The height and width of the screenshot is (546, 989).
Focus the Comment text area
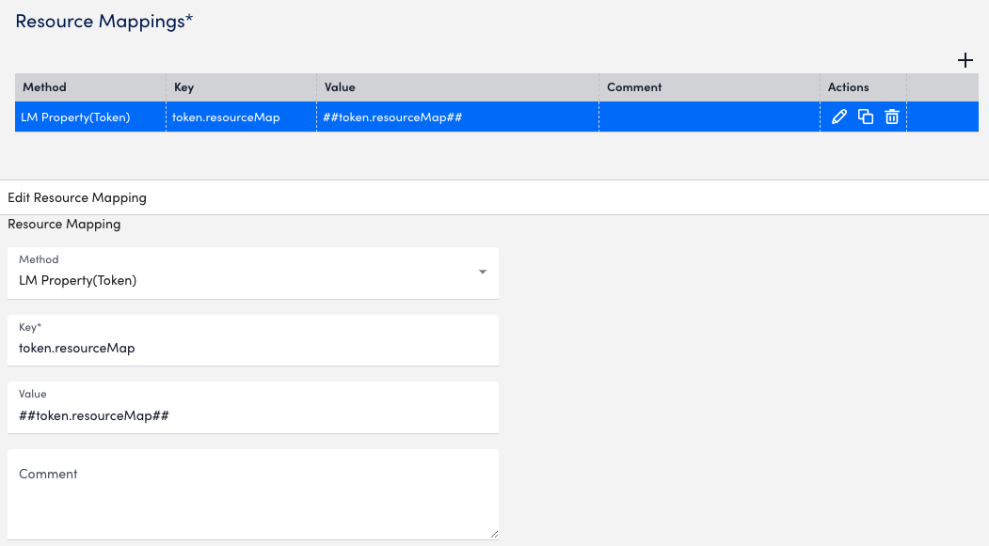pos(252,498)
